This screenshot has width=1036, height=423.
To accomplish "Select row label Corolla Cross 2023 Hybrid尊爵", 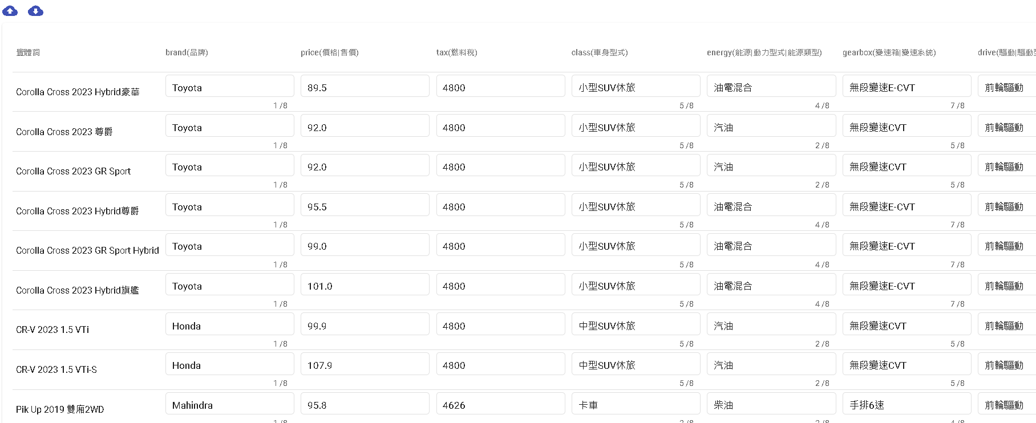I will (78, 211).
